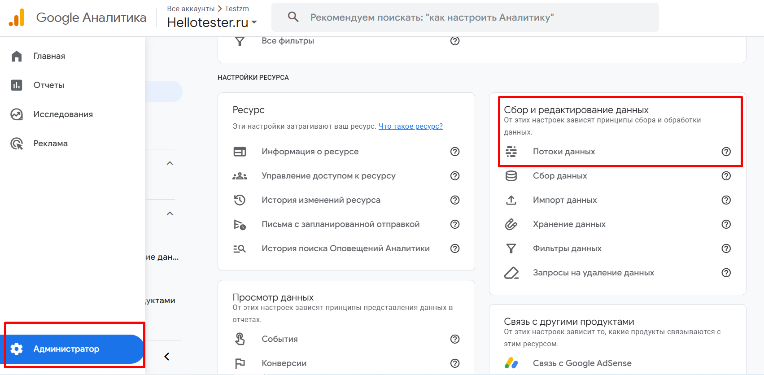
Task: Click the funnel icon for Фильтры данных
Action: 511,249
